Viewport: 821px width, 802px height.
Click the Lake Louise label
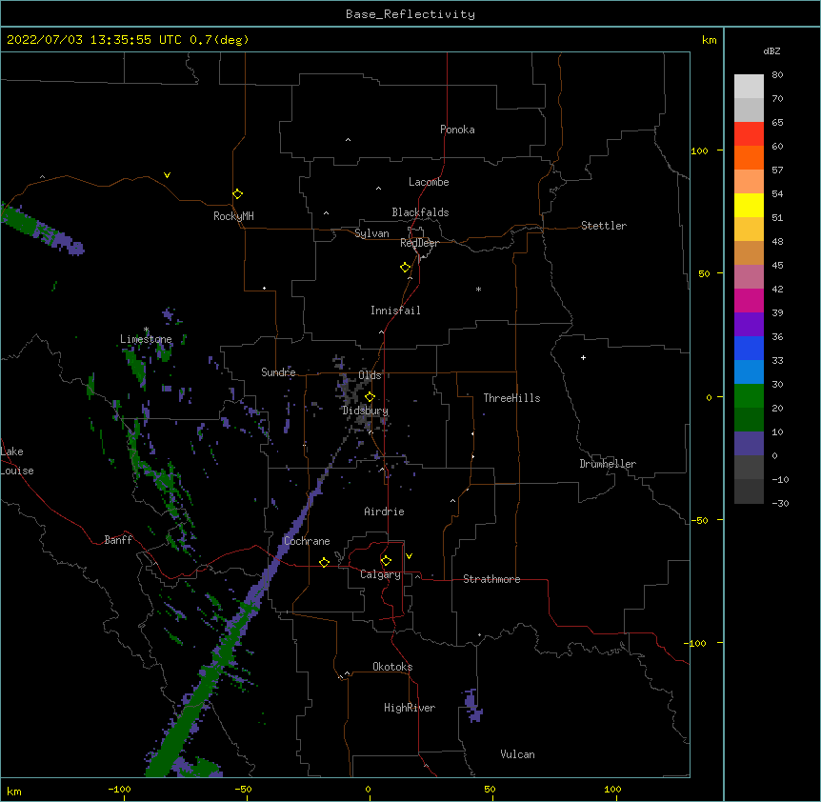tap(17, 461)
